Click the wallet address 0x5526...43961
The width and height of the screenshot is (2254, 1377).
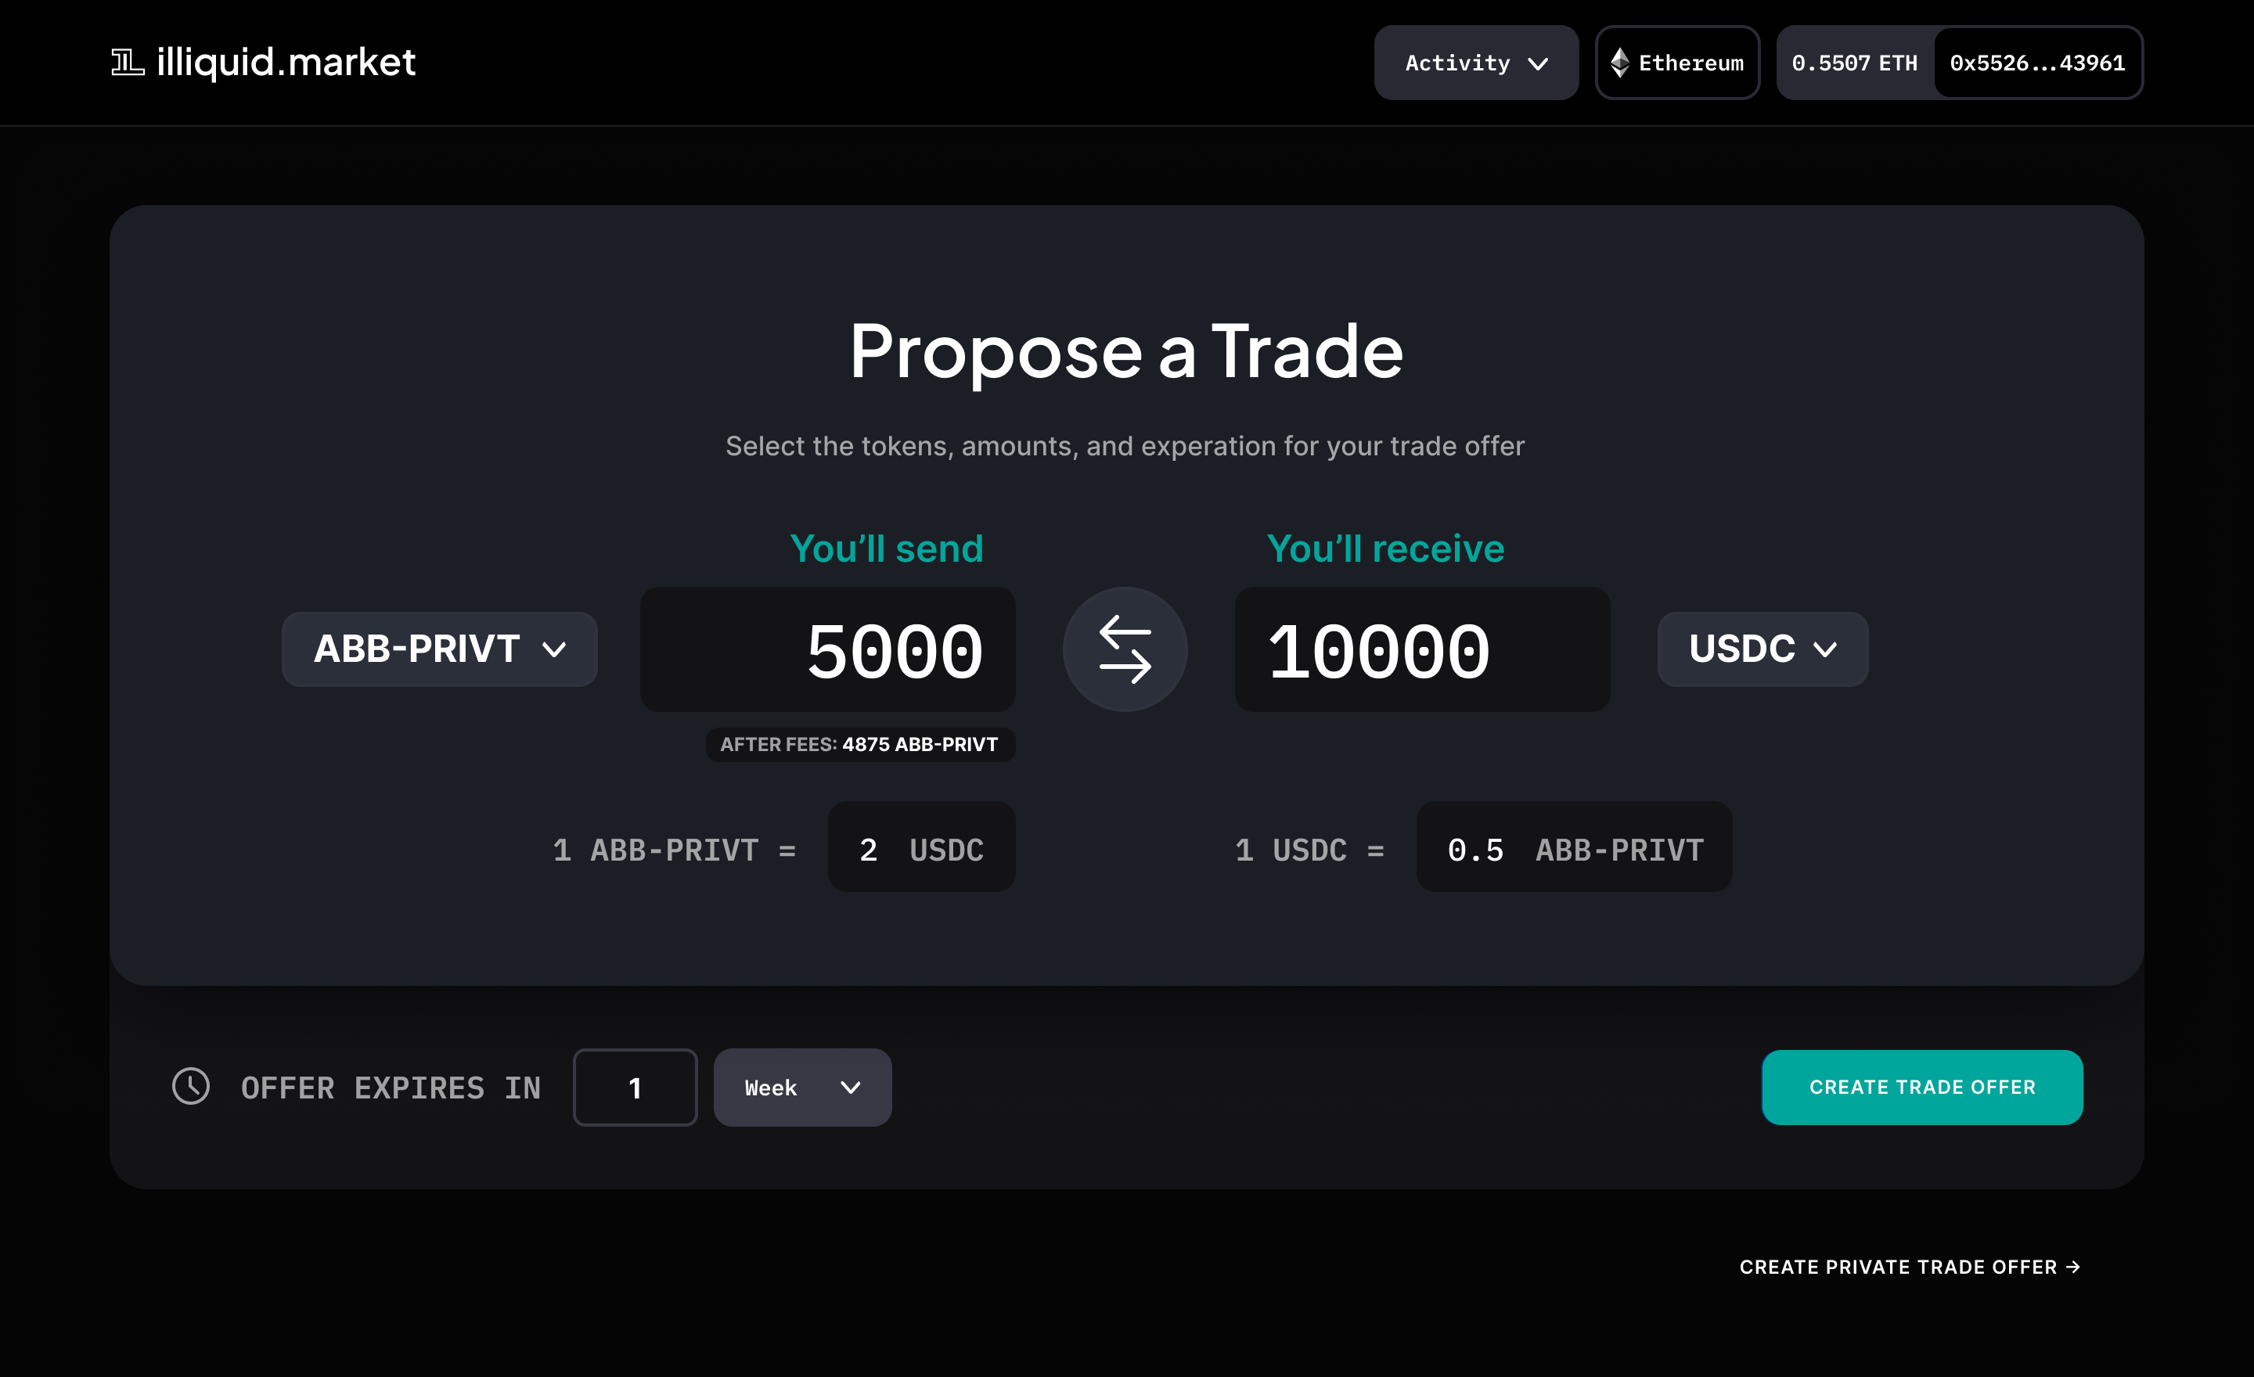(2037, 63)
